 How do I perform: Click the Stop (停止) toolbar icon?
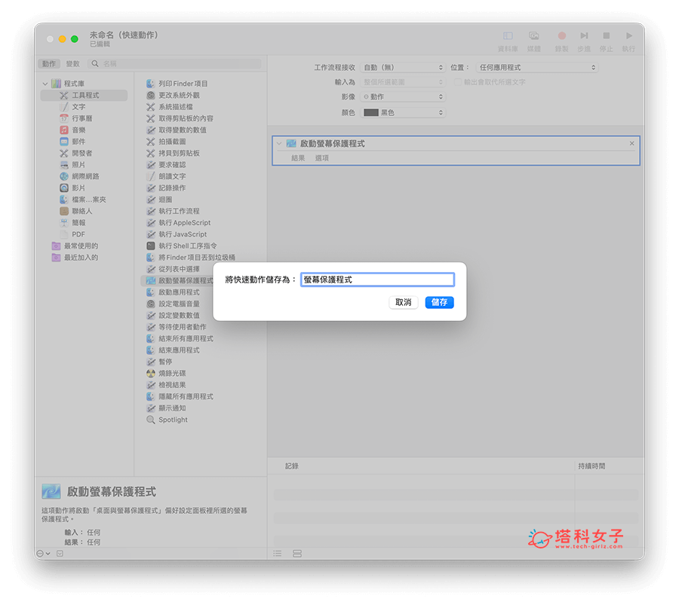607,36
